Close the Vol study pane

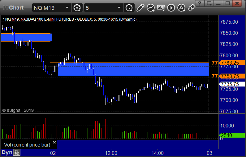[x=54, y=142]
